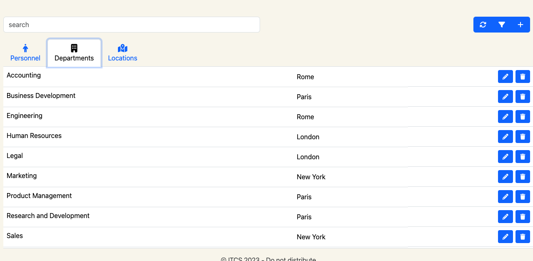
Task: Remove the Legal department with trash icon
Action: [x=523, y=157]
